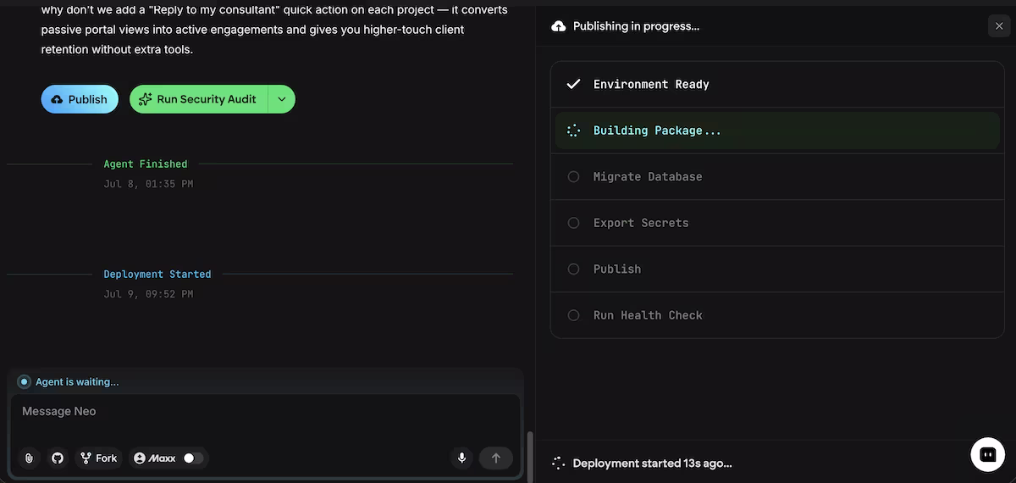The image size is (1016, 483).
Task: Open the chat assistant bubble icon
Action: pyautogui.click(x=987, y=454)
